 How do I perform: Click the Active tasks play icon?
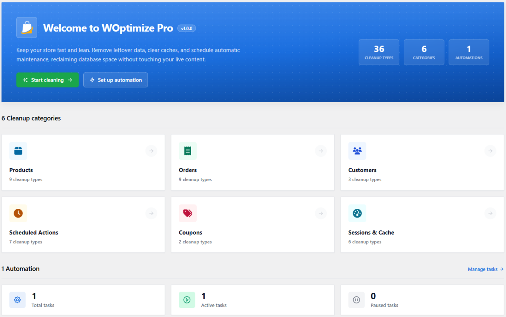point(187,300)
